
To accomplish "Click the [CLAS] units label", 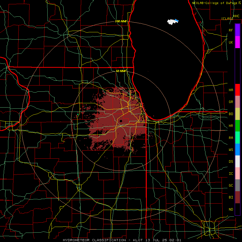I will [227, 19].
